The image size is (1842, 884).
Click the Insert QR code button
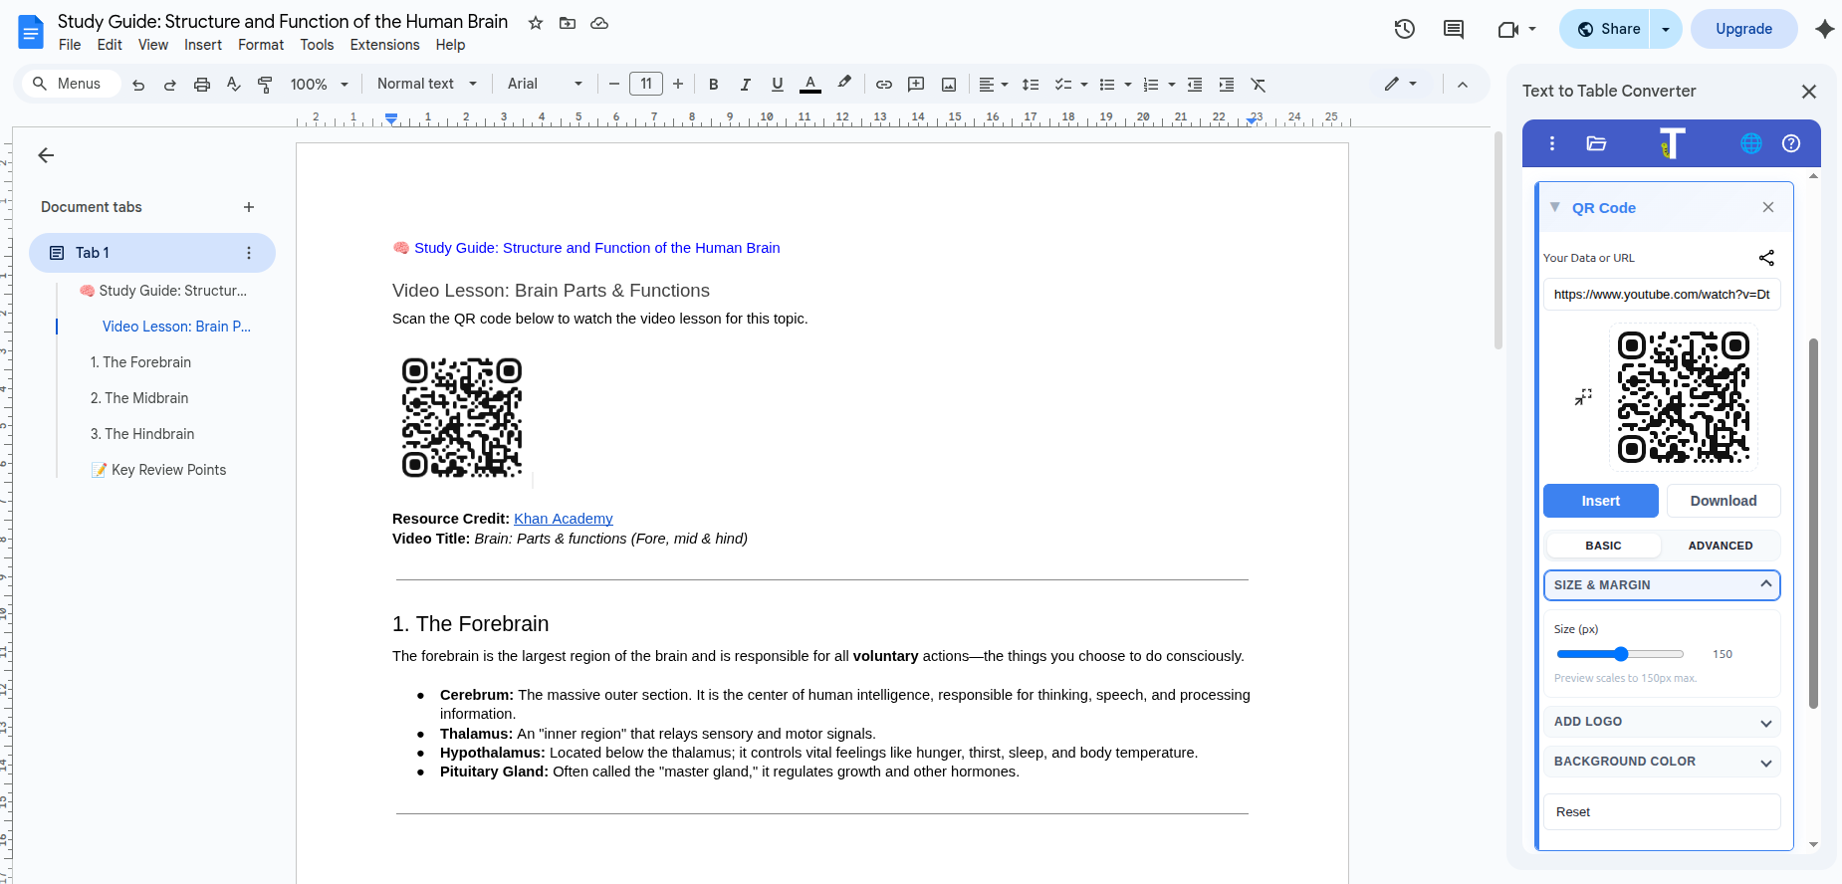(1600, 501)
